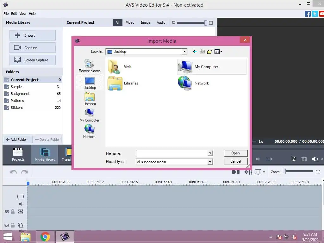Select the Current Project folder
Image resolution: width=324 pixels, height=243 pixels.
(33, 79)
